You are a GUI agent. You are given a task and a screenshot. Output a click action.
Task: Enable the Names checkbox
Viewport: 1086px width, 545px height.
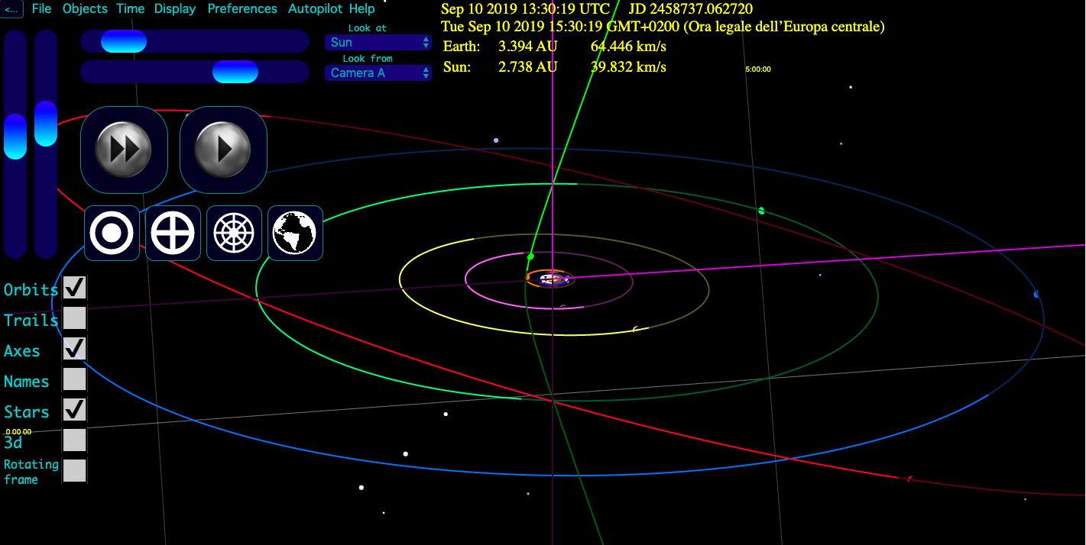click(x=74, y=379)
